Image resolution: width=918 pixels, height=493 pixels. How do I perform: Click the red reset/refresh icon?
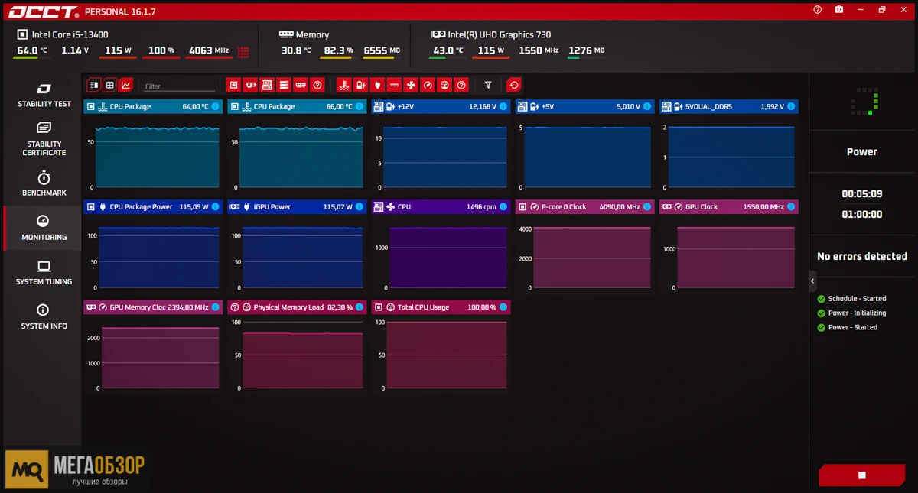coord(513,85)
